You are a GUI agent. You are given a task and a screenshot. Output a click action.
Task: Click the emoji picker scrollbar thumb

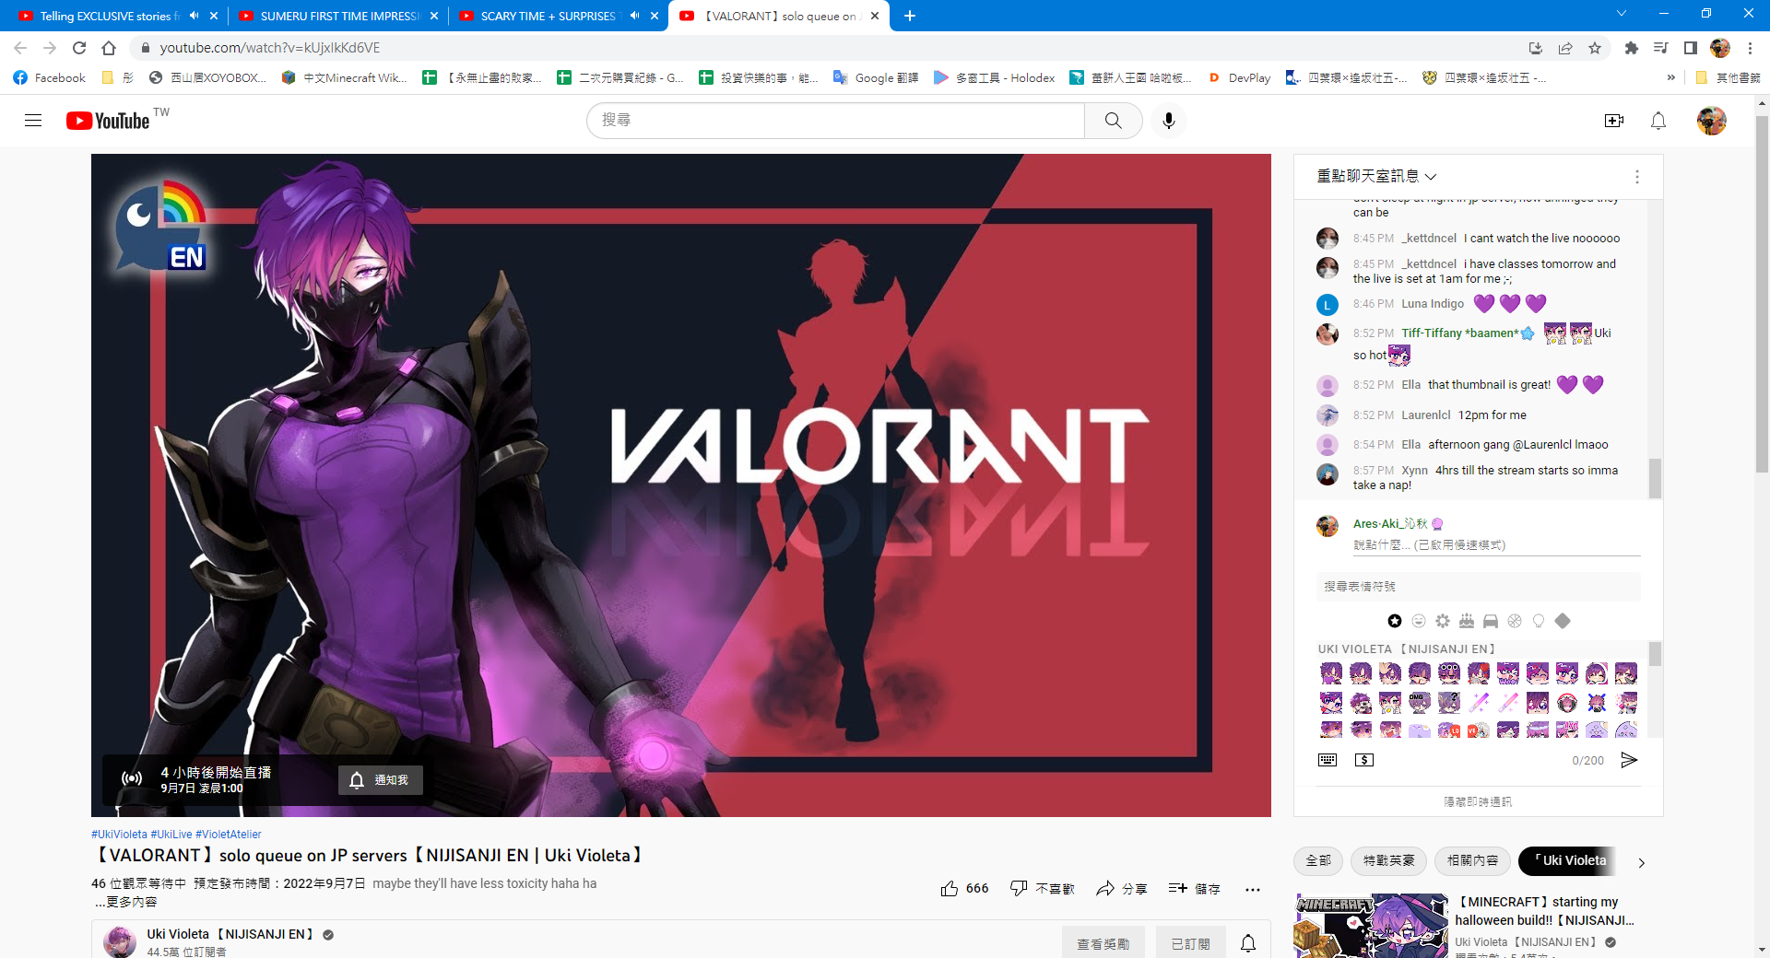point(1655,654)
